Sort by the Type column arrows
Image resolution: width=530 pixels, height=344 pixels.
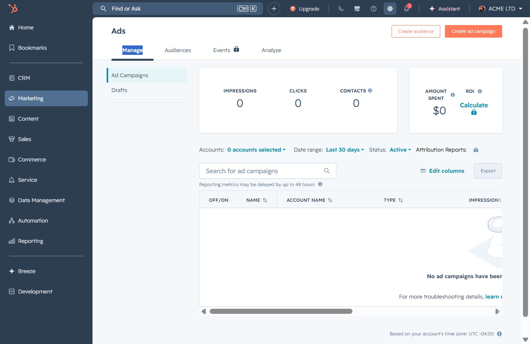pos(401,200)
